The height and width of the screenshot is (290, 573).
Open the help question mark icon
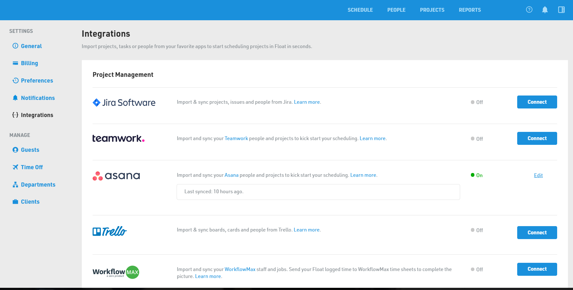(529, 10)
